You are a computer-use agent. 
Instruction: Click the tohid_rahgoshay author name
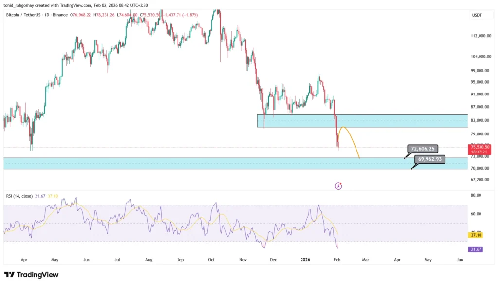click(20, 5)
